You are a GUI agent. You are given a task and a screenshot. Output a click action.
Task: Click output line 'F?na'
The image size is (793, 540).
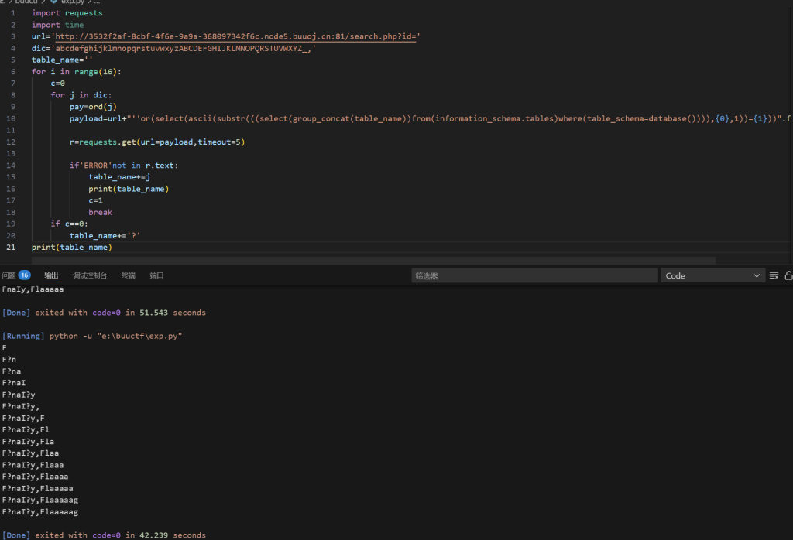click(x=12, y=371)
